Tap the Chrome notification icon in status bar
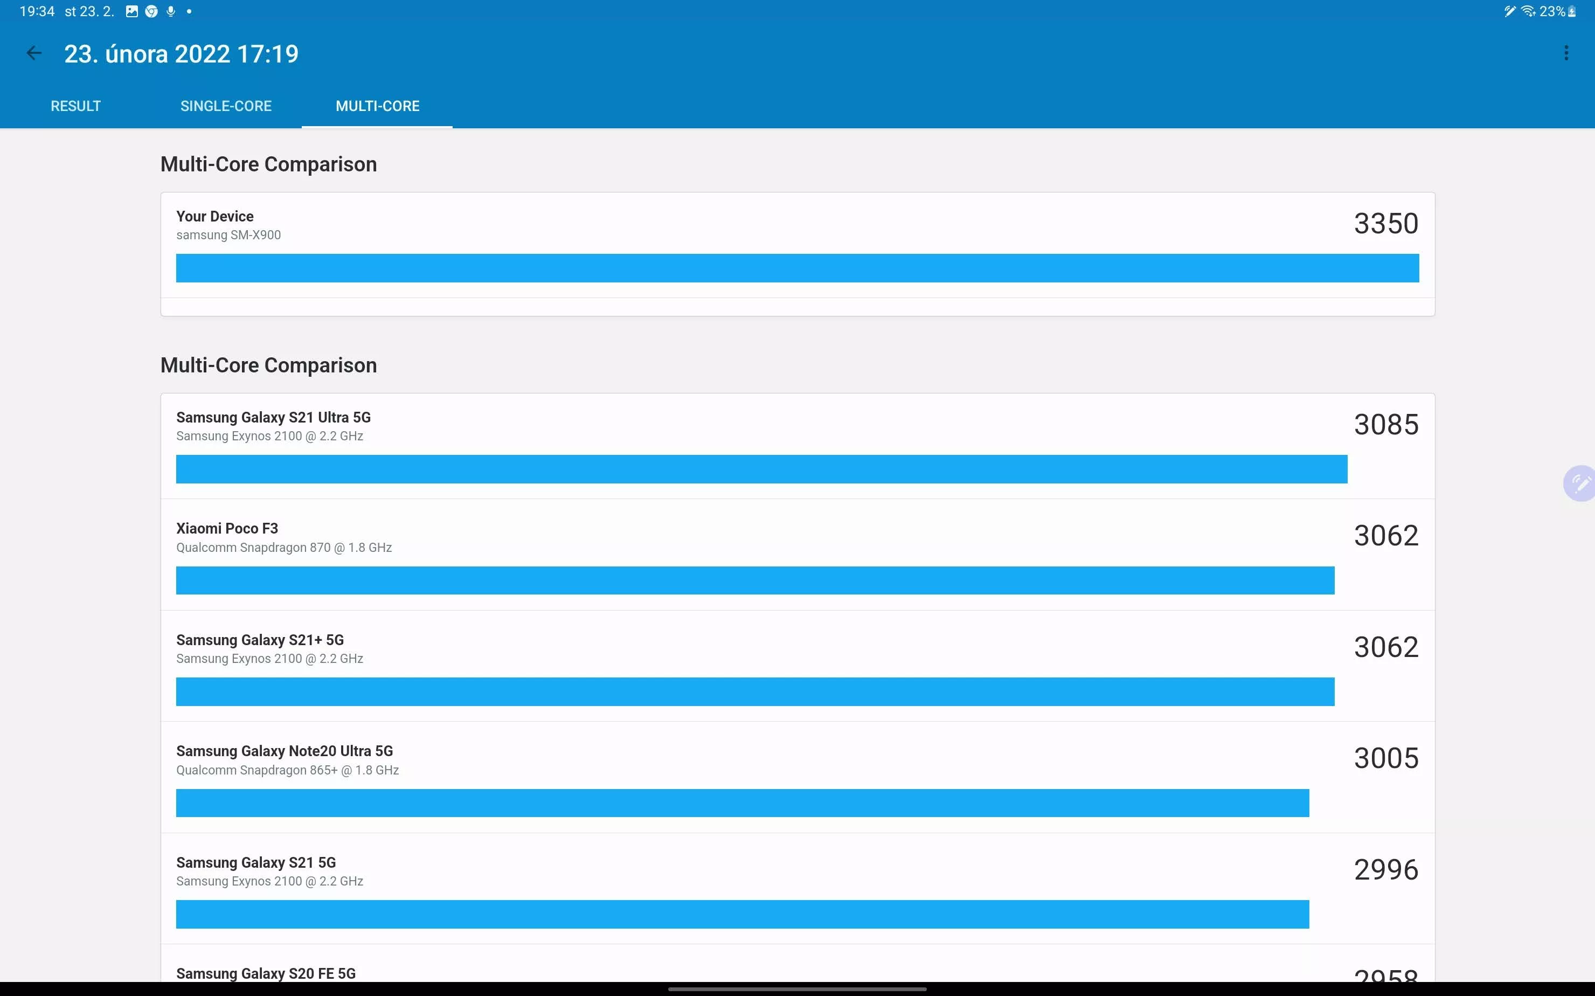Screen dimensions: 1595x996 [151, 11]
